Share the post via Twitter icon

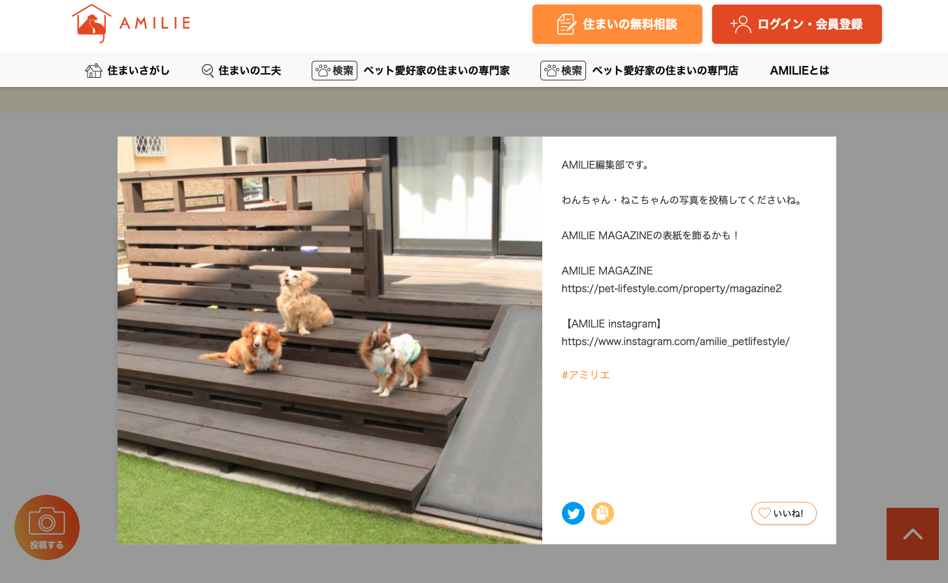tap(573, 513)
